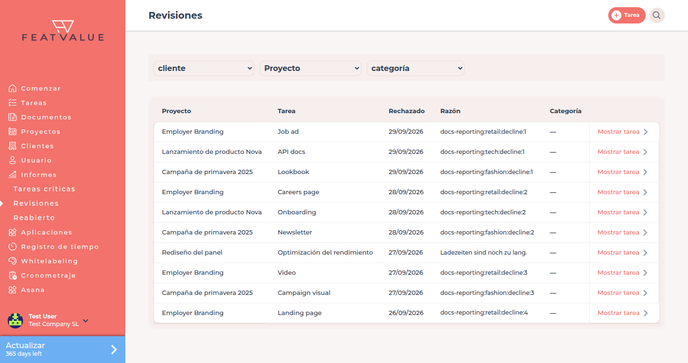Show task for the API docs row
The width and height of the screenshot is (688, 363).
click(623, 152)
